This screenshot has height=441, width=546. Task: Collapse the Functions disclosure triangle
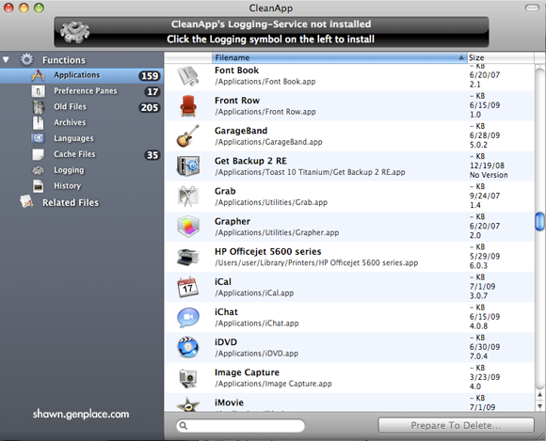(x=6, y=60)
